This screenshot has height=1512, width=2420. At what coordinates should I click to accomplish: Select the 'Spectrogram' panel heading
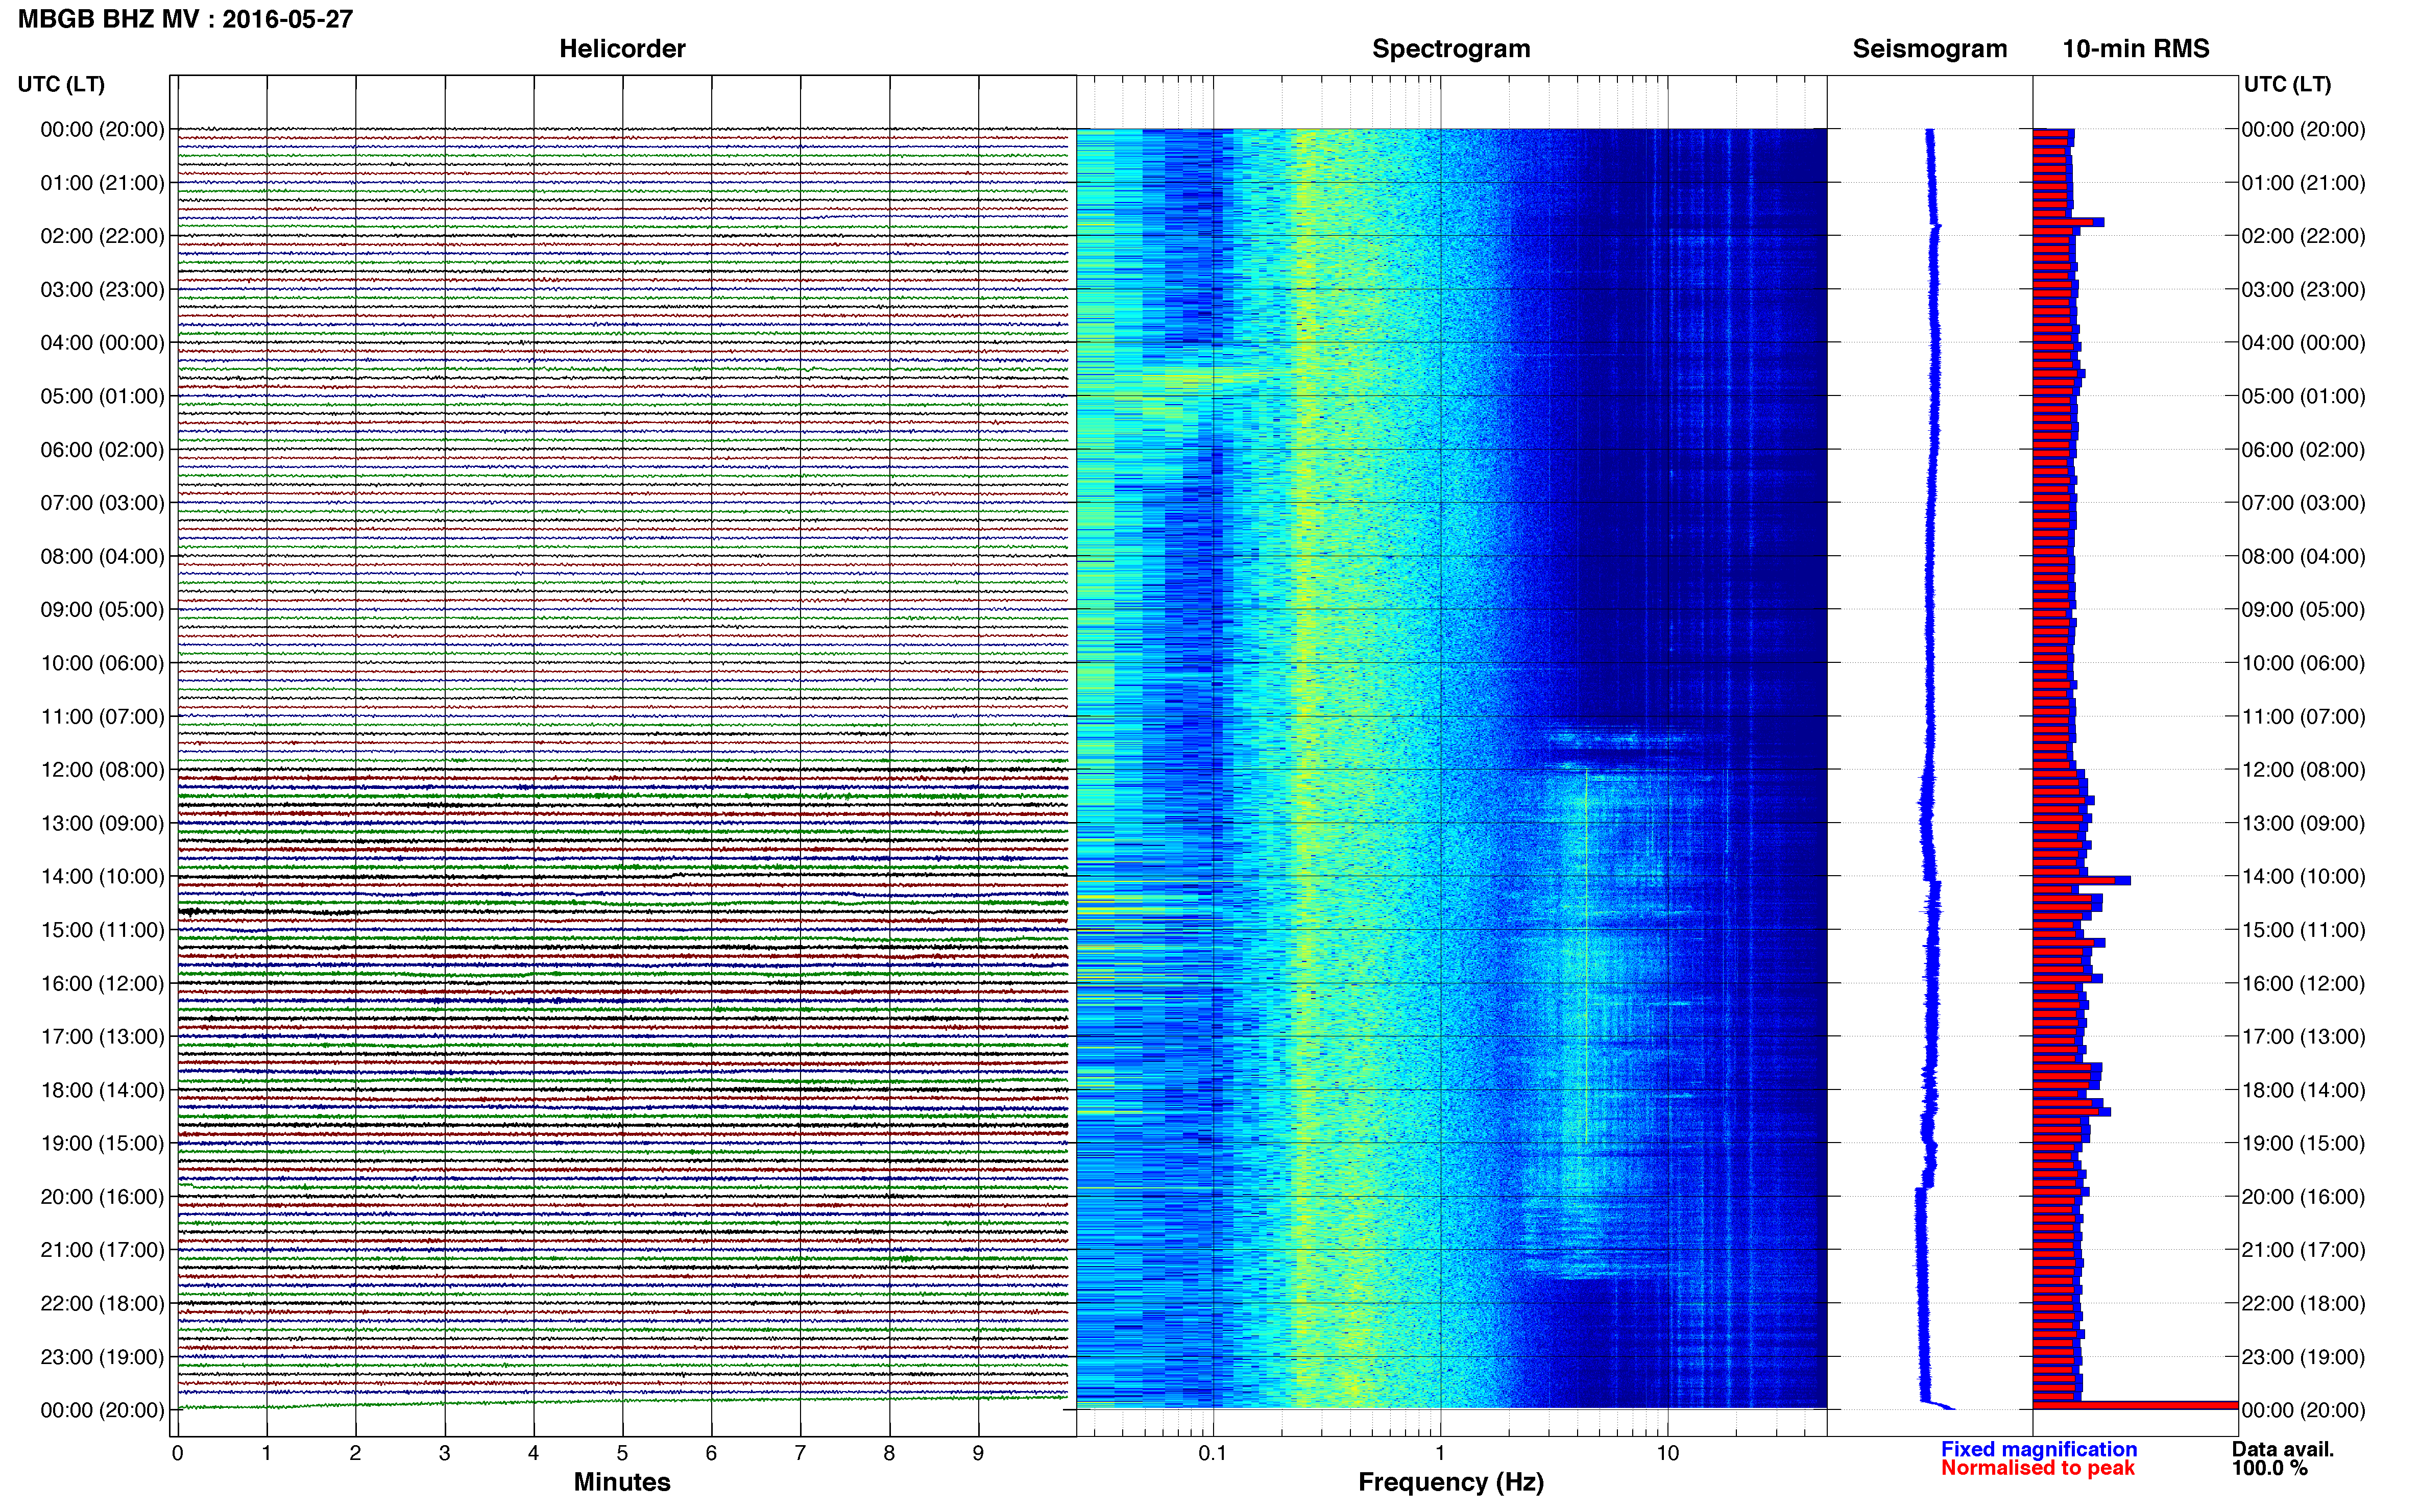pos(1450,49)
